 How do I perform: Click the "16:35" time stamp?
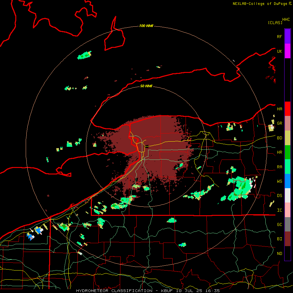[212, 291]
